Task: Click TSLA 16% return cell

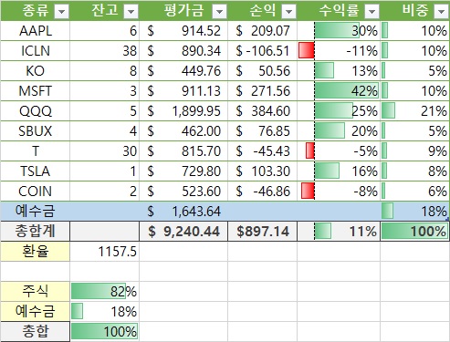Action: pyautogui.click(x=339, y=171)
